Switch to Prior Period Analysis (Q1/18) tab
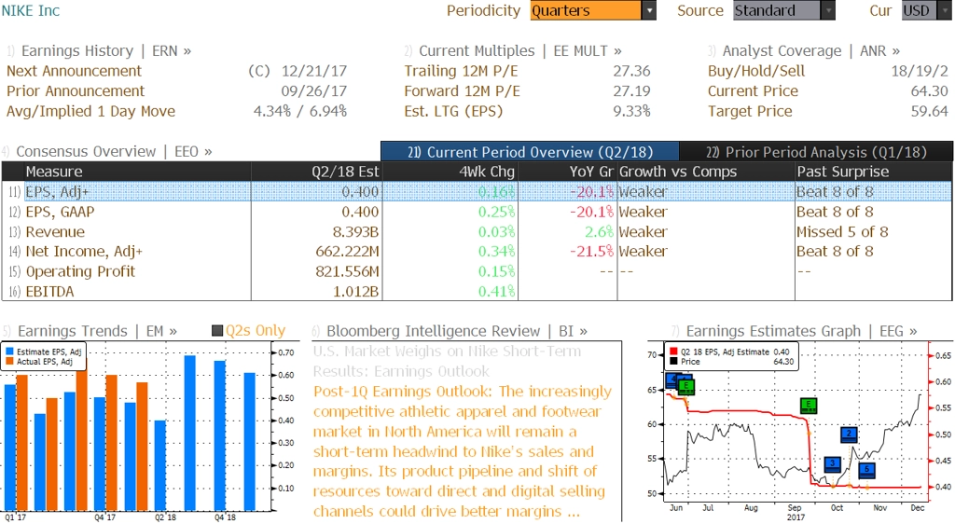This screenshot has width=955, height=524. pos(816,152)
